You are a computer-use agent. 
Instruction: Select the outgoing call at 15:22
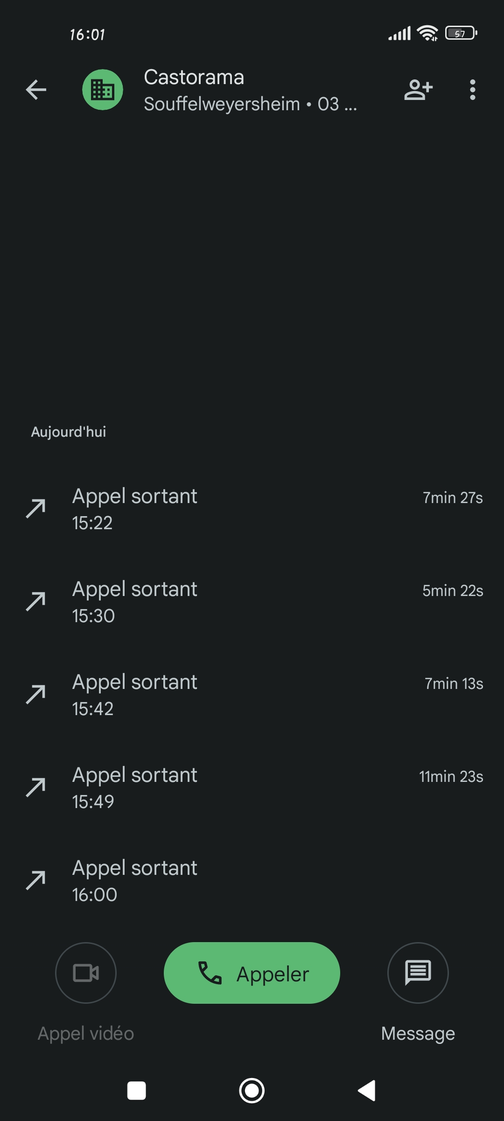tap(252, 509)
